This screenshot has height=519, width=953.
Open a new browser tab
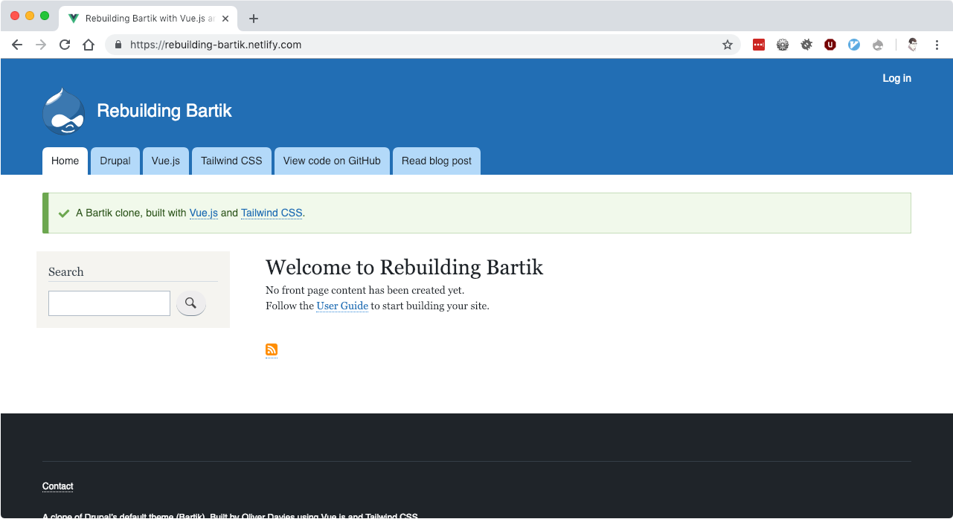coord(254,19)
